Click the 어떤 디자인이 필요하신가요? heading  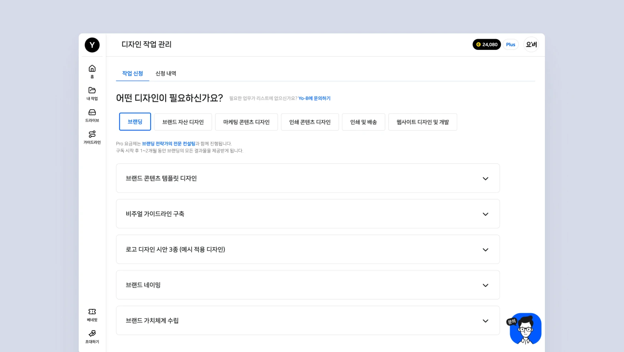coord(169,98)
